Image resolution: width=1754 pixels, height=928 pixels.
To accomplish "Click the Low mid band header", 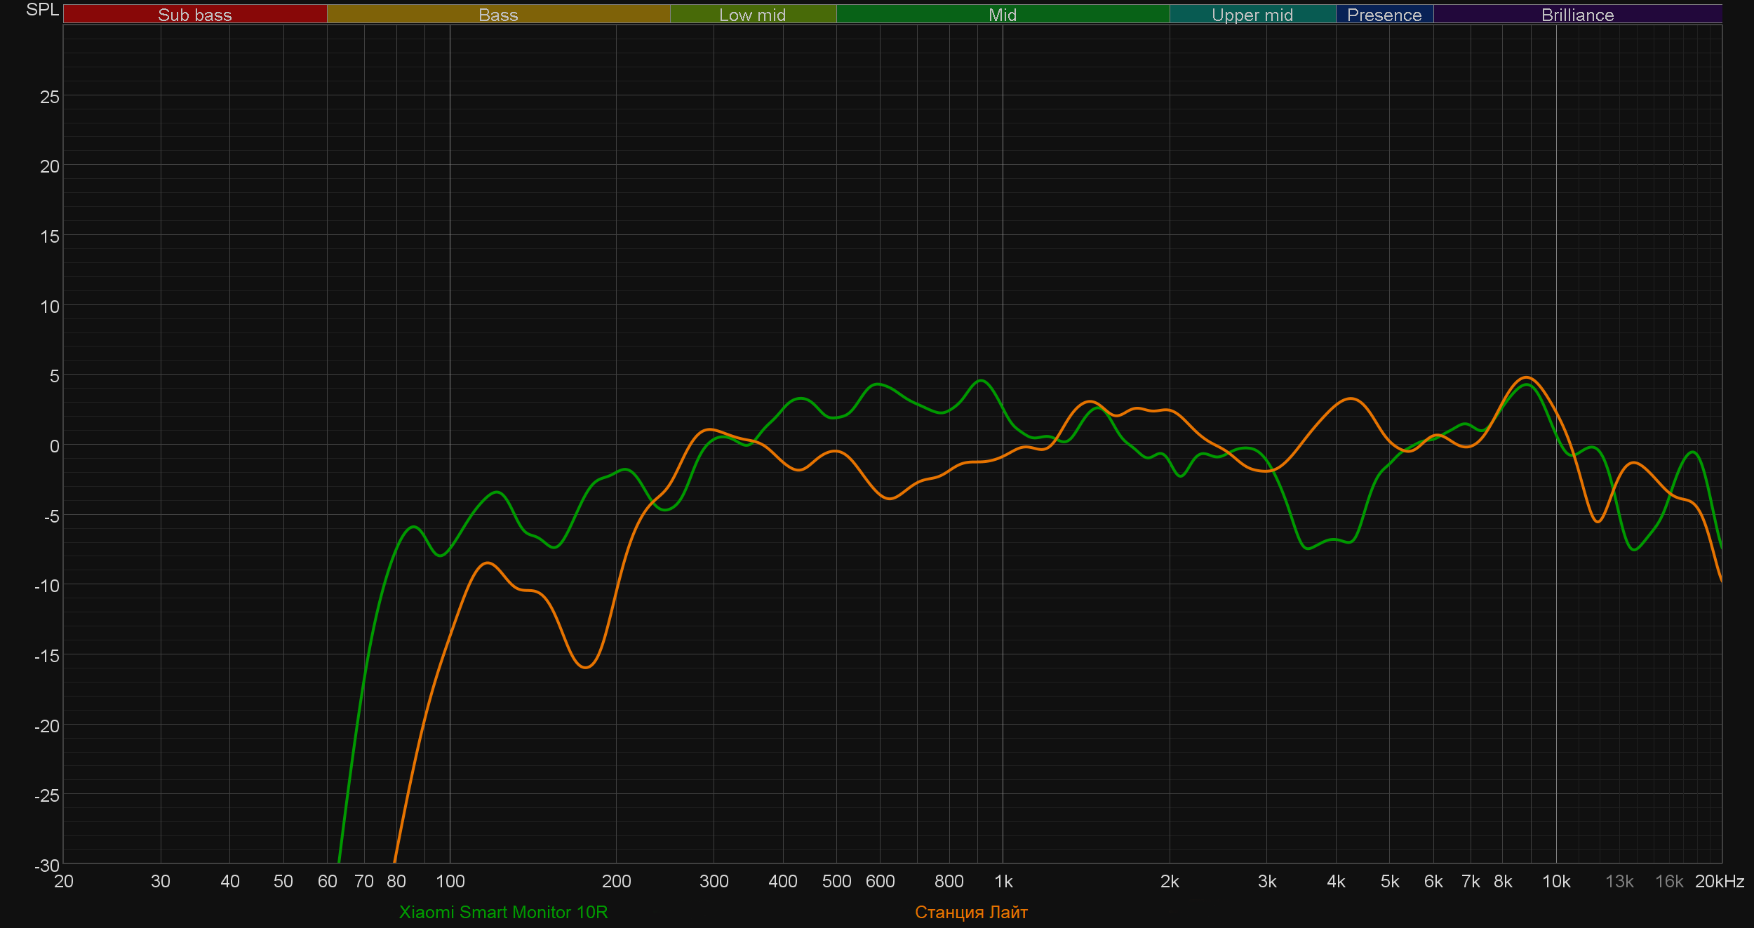I will [753, 15].
